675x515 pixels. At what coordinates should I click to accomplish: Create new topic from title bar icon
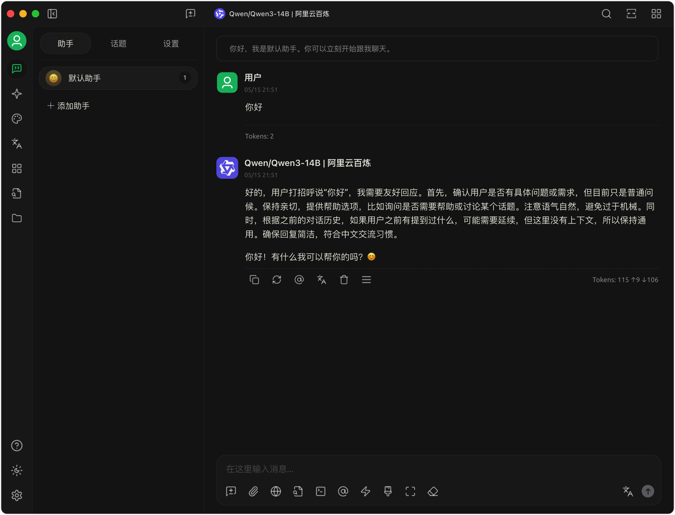(x=191, y=14)
